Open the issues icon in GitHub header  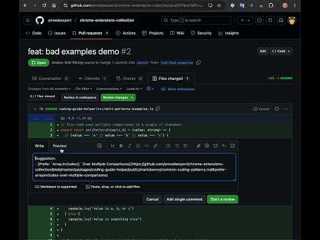[x=259, y=21]
